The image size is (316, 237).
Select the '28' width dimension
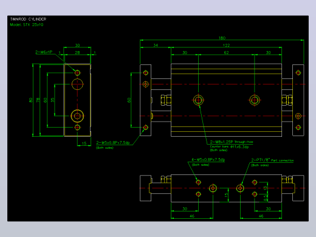tap(77, 52)
